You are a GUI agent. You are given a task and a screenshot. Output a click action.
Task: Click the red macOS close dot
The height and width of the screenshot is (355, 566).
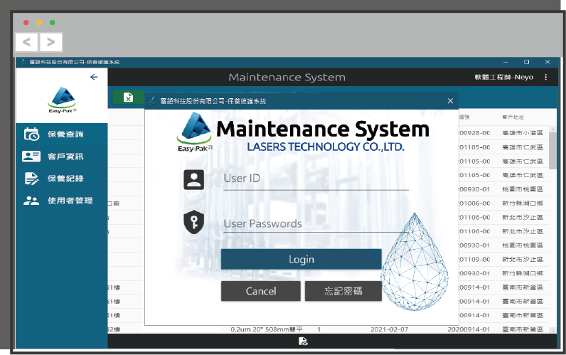click(x=26, y=22)
